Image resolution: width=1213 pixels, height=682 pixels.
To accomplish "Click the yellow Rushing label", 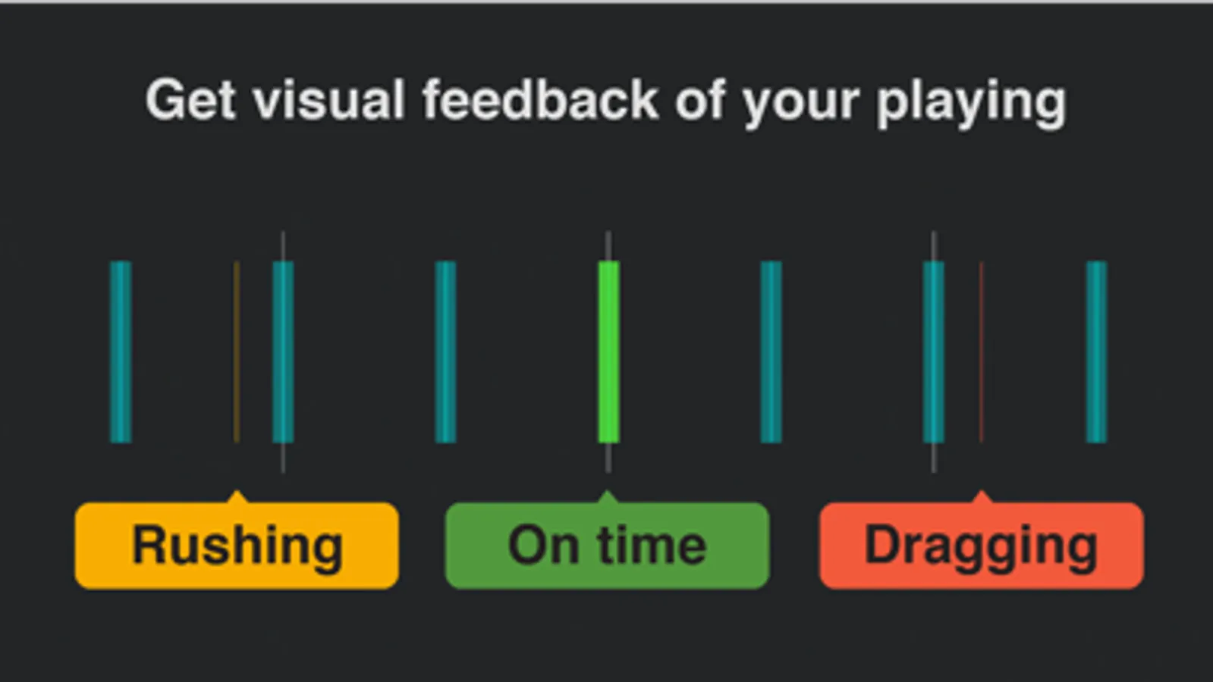I will coord(237,546).
